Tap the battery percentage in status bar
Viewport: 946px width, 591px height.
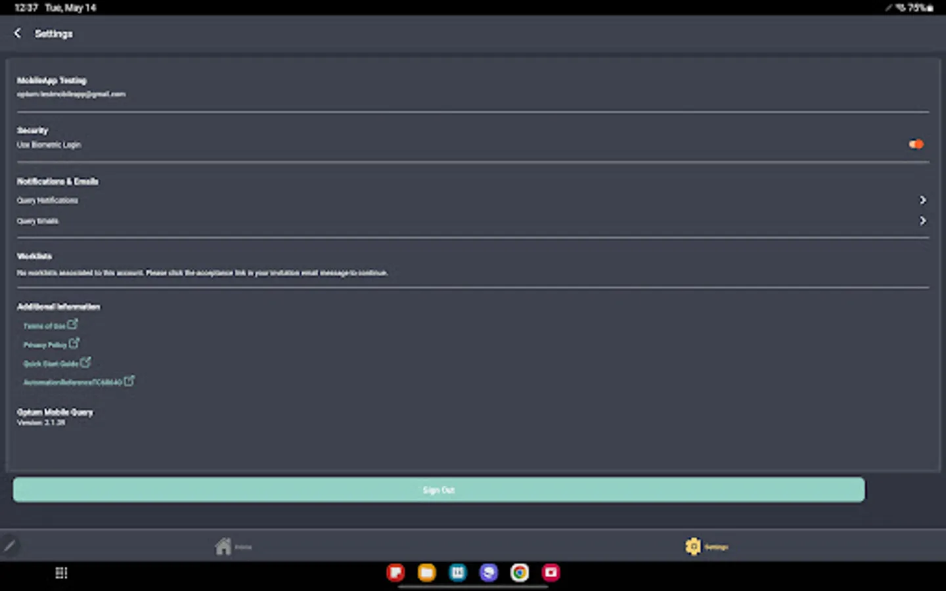[916, 8]
